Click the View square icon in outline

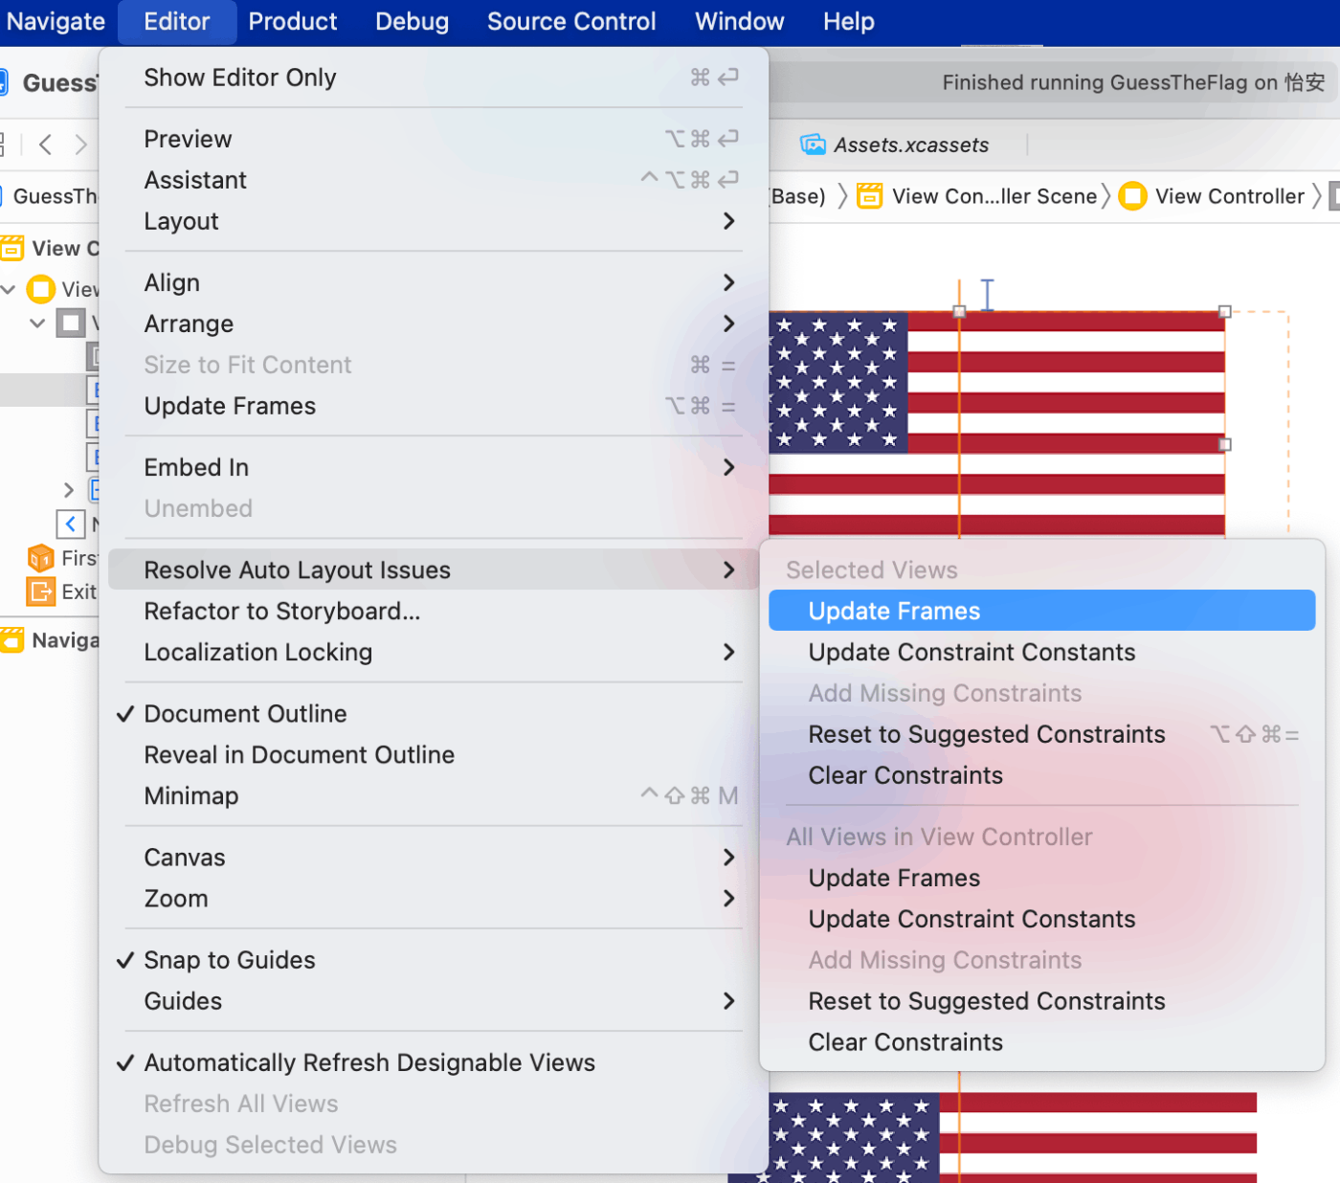pos(71,323)
